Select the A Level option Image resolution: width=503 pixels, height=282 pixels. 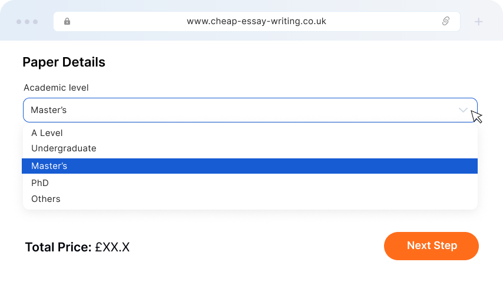click(47, 133)
